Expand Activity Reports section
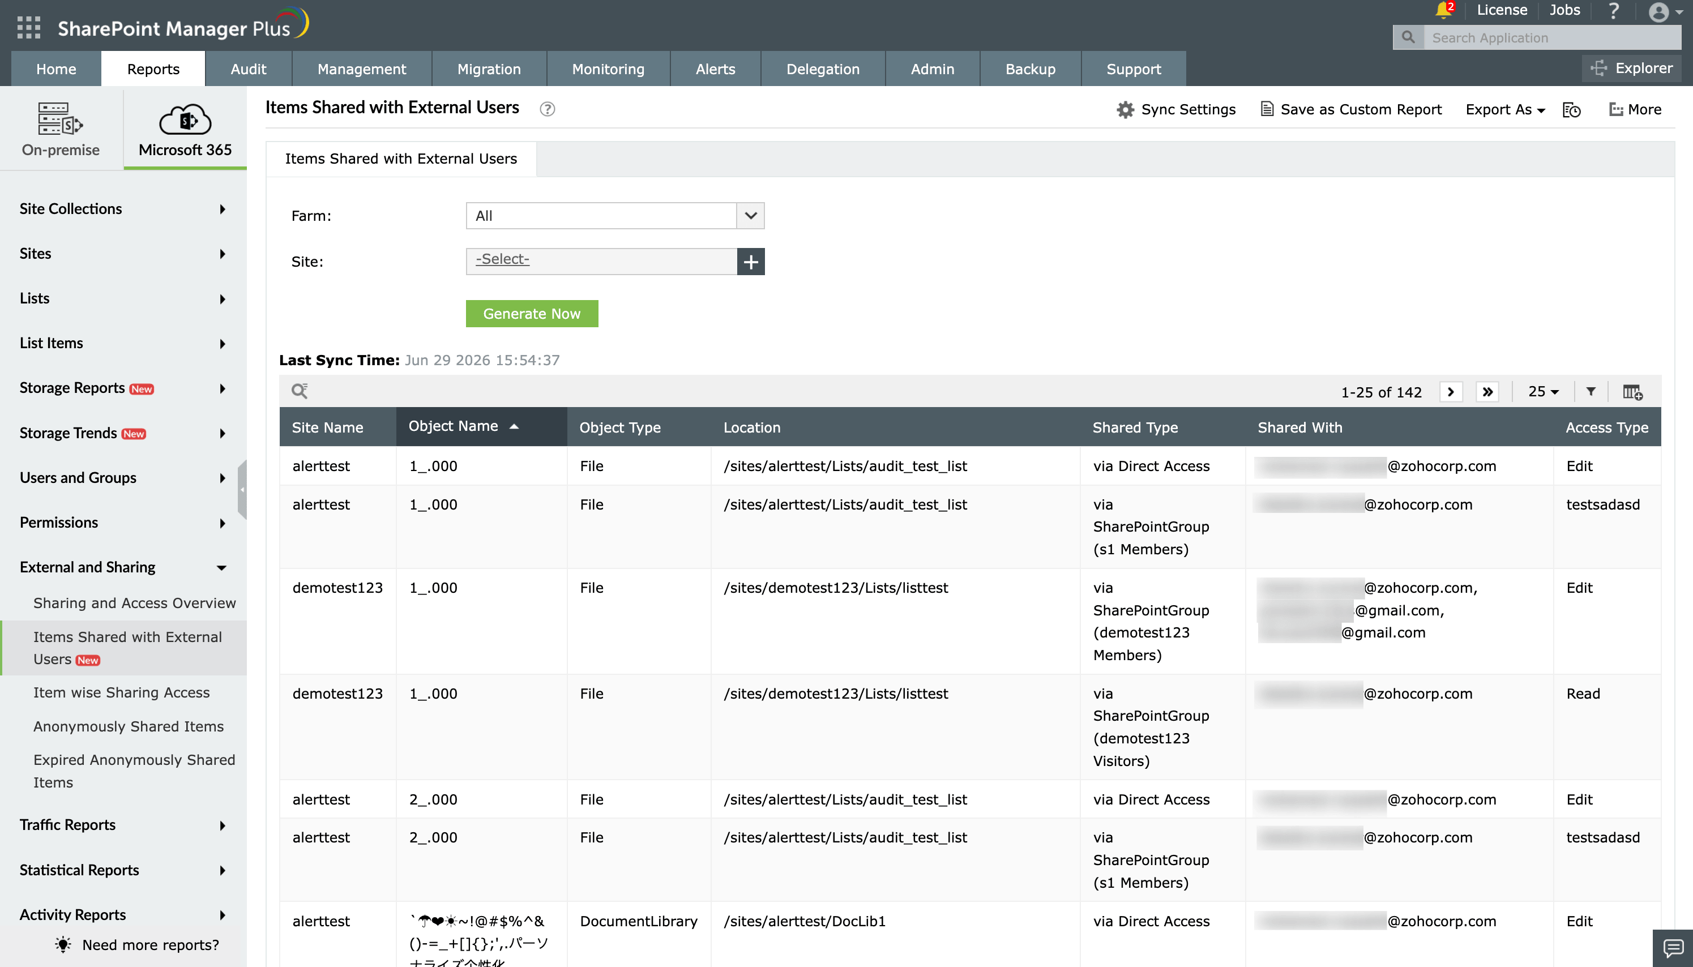This screenshot has width=1693, height=967. pyautogui.click(x=123, y=915)
